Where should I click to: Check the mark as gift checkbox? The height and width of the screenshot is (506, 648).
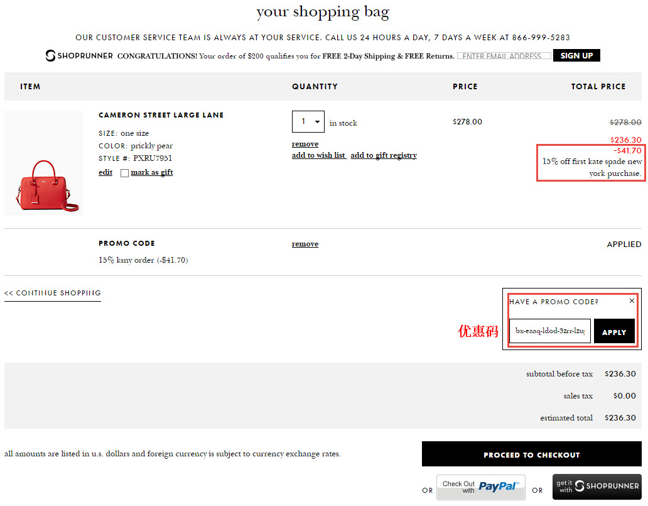[124, 173]
